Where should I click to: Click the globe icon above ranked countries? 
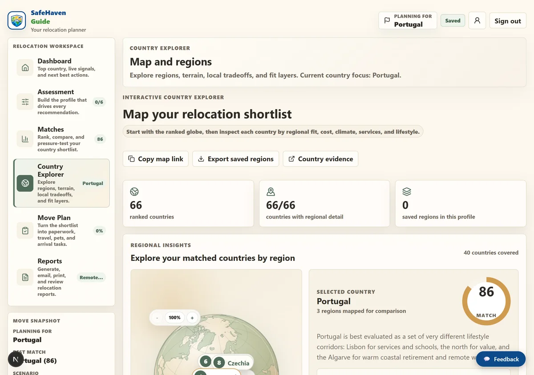point(134,192)
